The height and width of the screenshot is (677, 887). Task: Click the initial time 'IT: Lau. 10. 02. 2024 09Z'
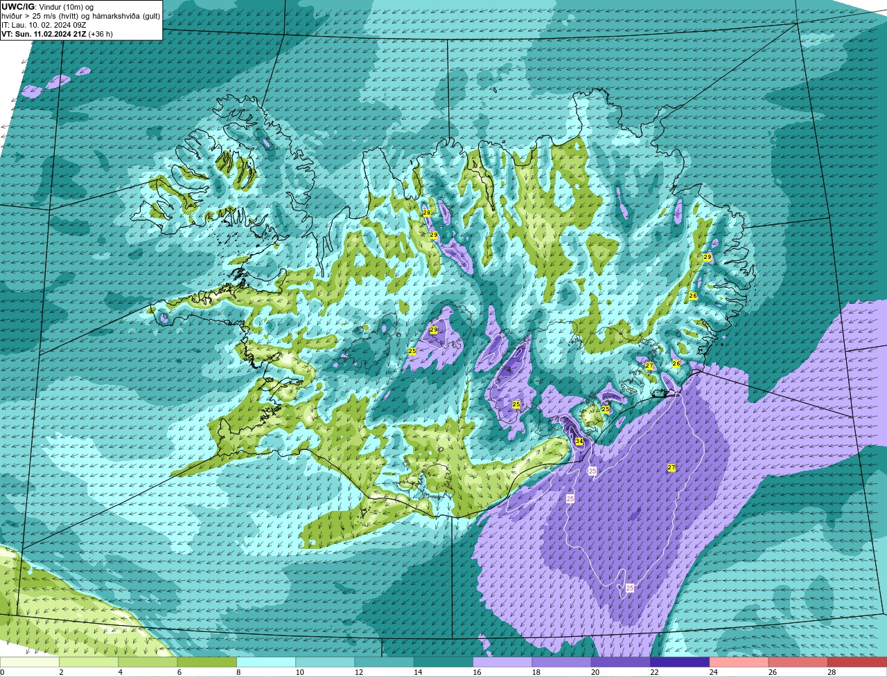(44, 24)
